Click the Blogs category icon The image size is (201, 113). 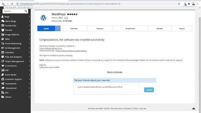point(3,17)
